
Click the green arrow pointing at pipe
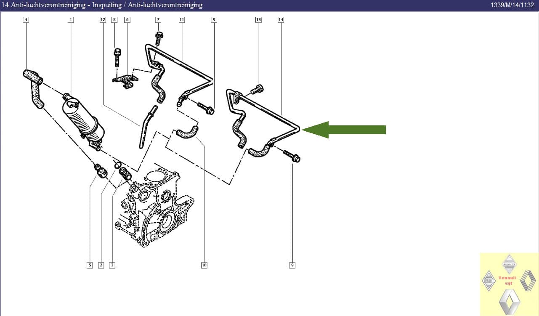pos(344,130)
